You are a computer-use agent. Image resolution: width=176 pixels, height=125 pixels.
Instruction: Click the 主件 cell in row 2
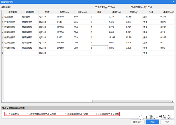151,22
